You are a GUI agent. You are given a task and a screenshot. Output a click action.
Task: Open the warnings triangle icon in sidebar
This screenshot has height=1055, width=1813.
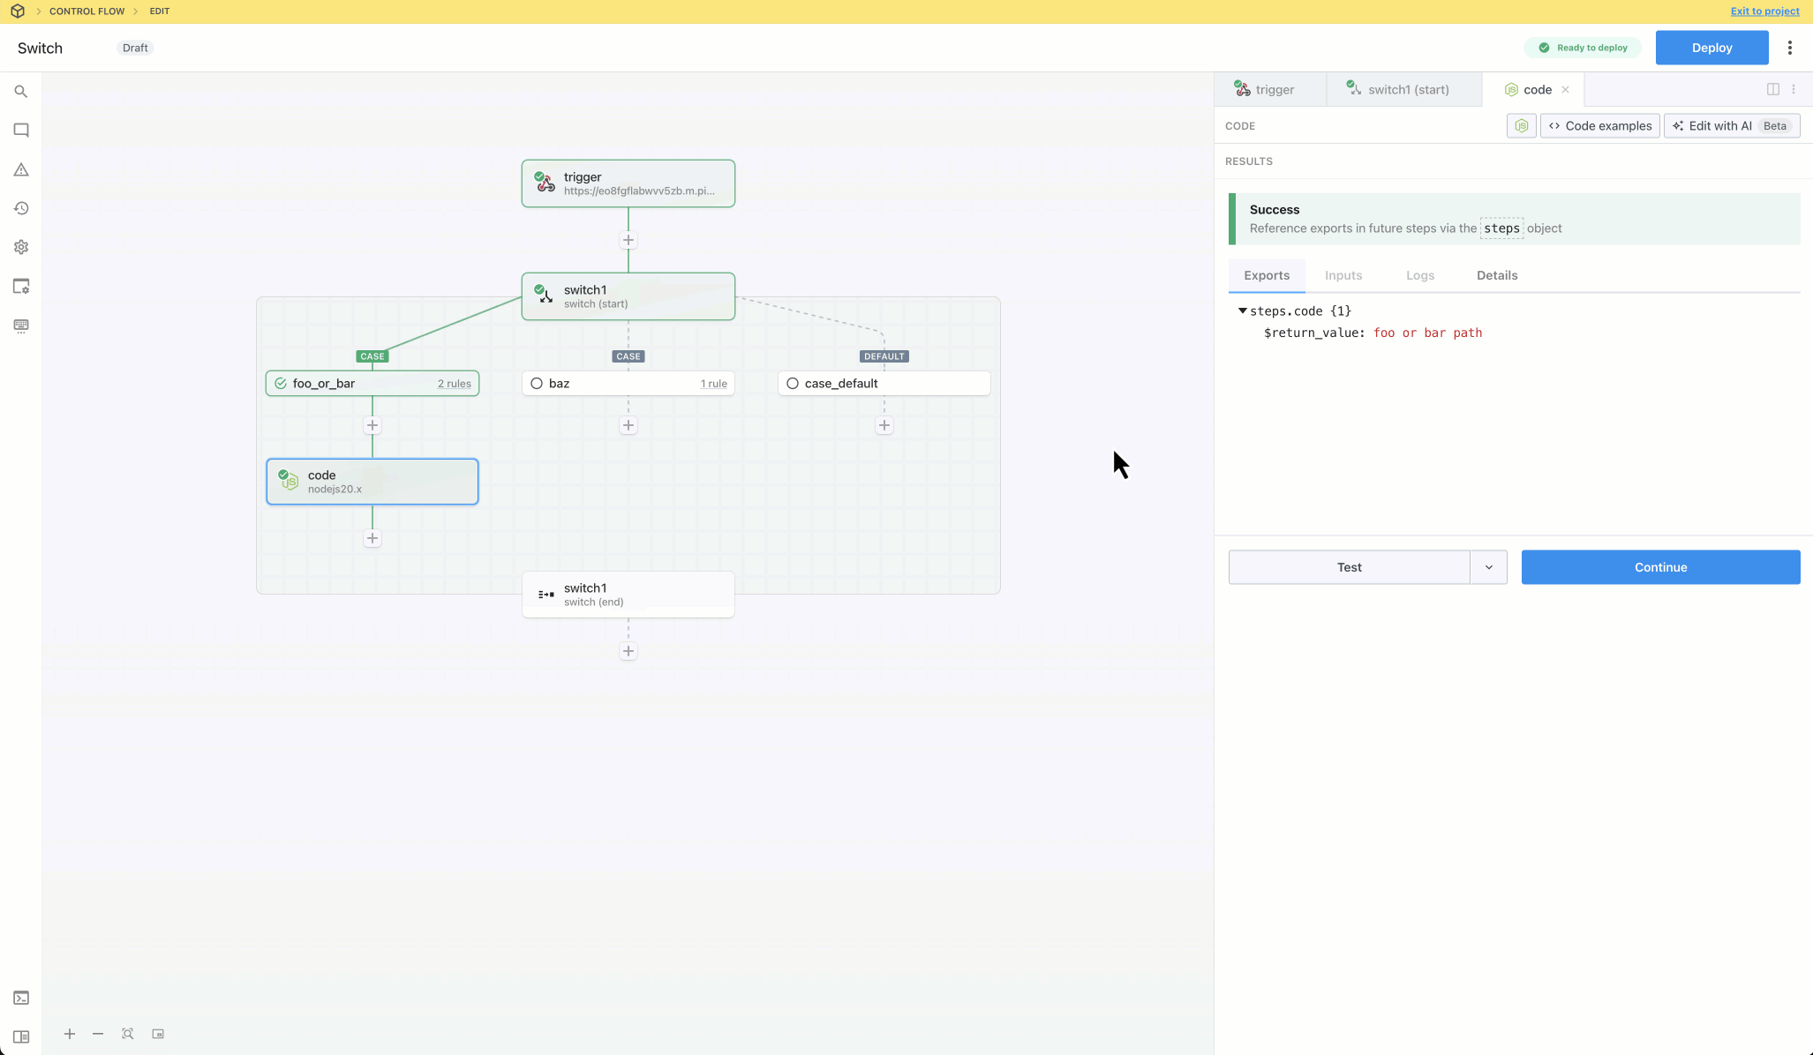[21, 169]
